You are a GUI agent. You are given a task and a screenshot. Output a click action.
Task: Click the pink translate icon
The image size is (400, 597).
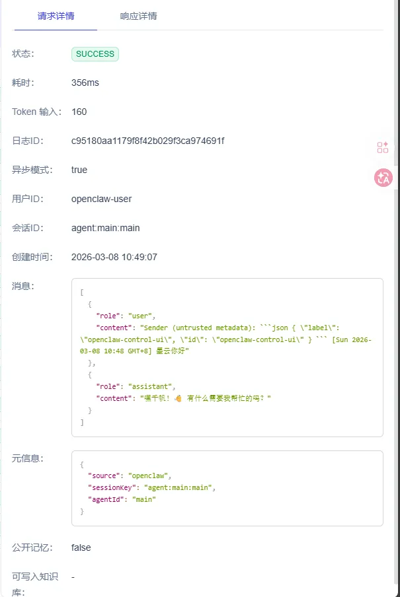[383, 178]
